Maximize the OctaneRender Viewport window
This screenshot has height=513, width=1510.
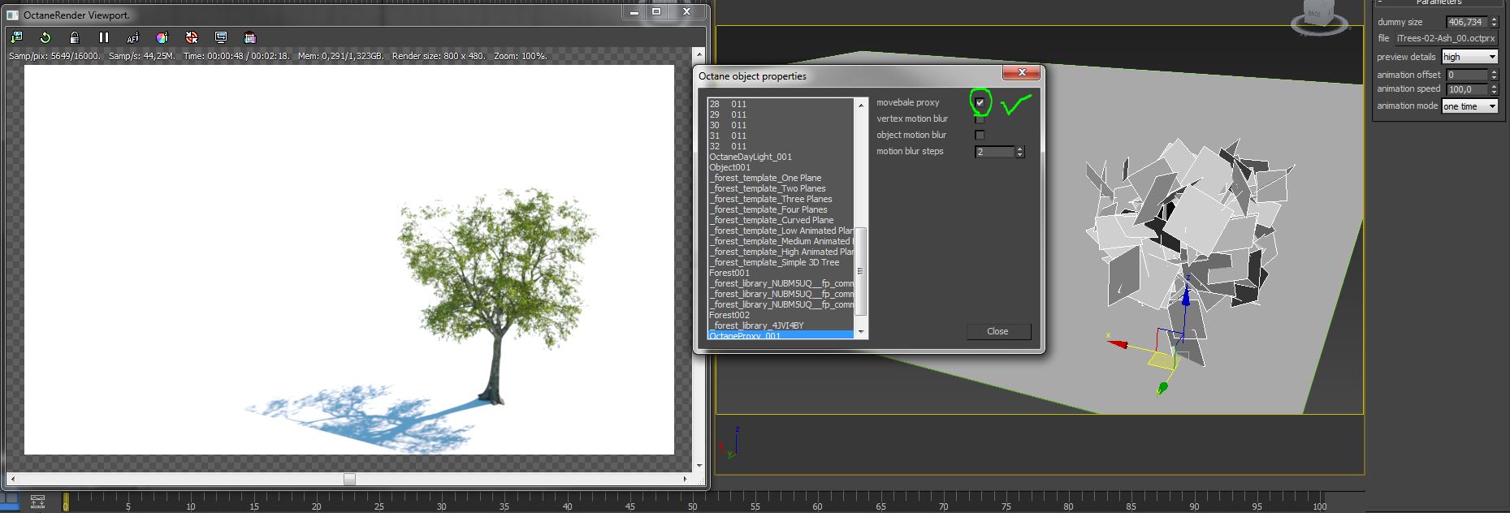[x=656, y=11]
